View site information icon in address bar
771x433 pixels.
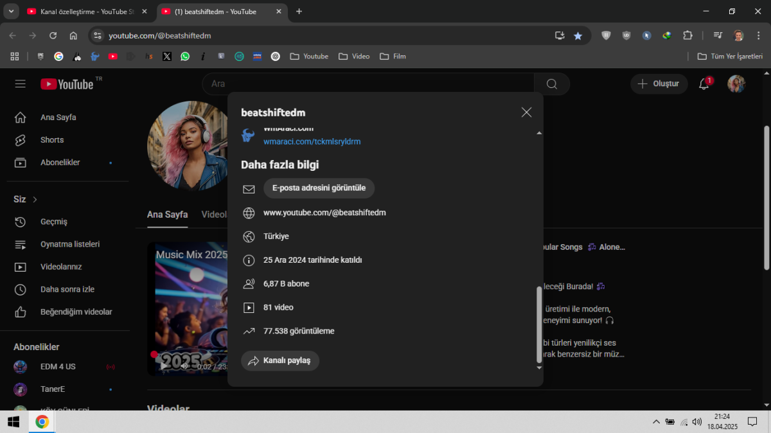coord(98,36)
